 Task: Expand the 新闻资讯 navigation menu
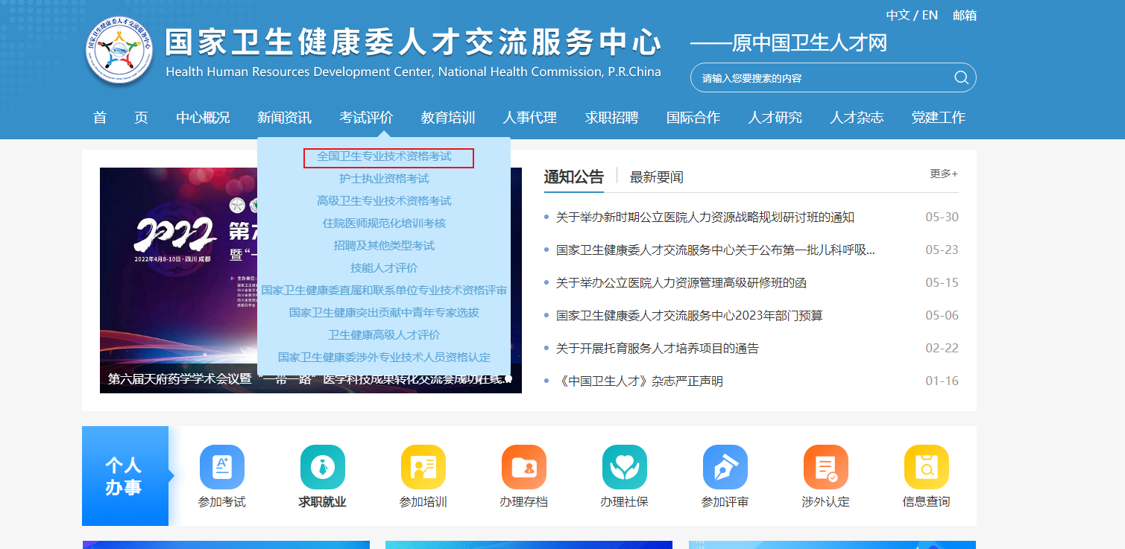(x=284, y=118)
